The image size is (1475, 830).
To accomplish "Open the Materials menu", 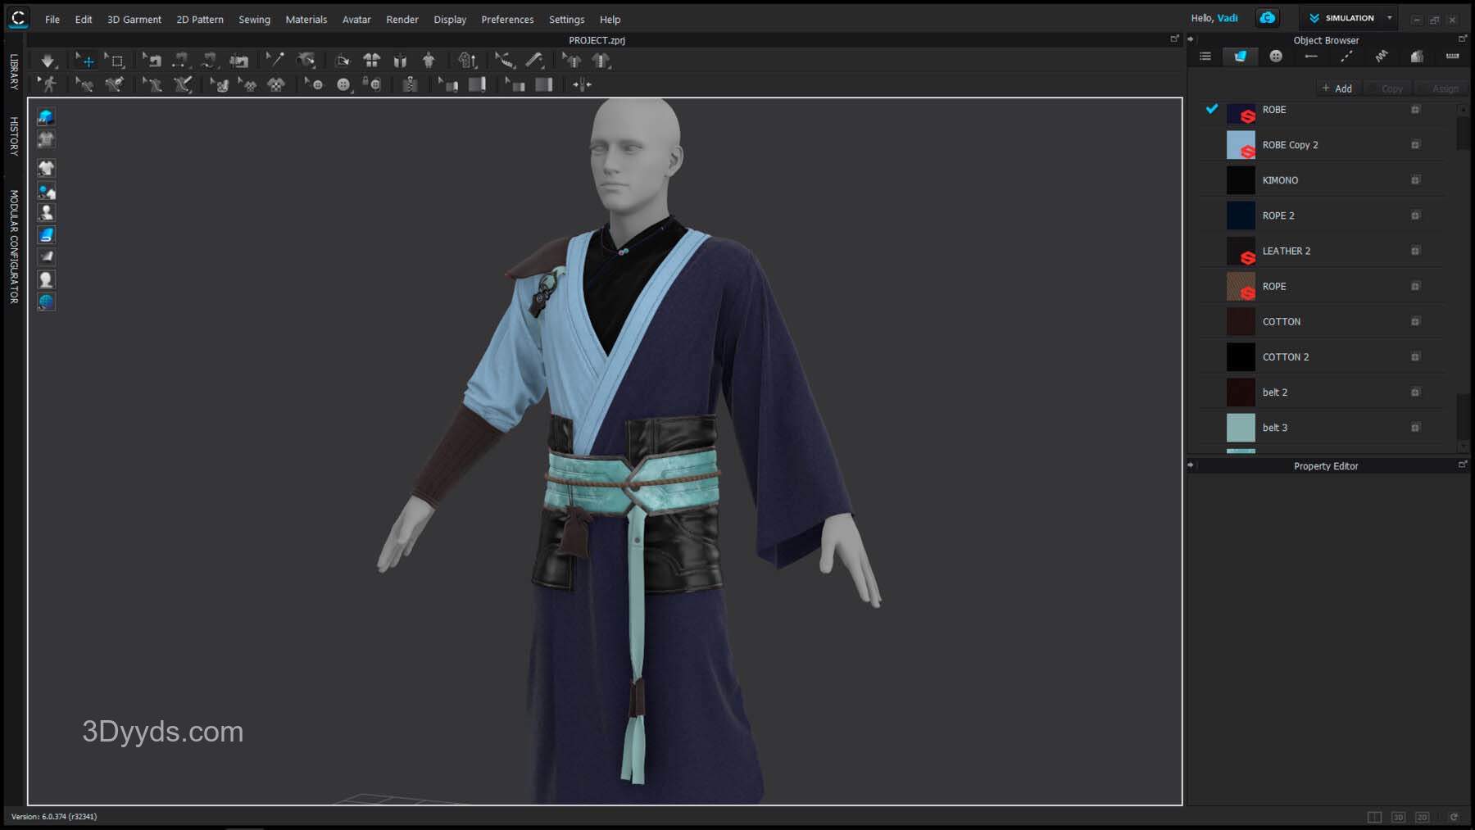I will pos(306,20).
